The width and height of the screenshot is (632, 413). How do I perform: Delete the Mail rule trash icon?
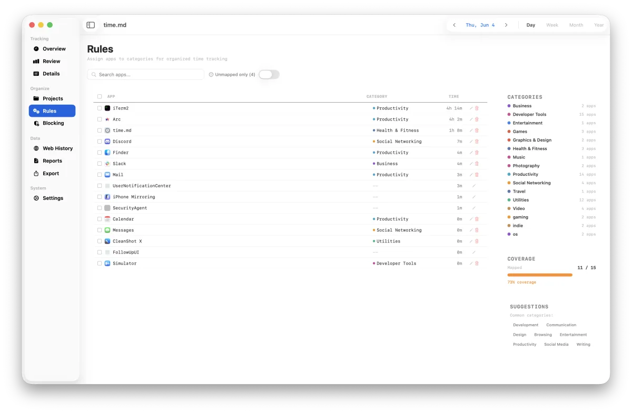coord(477,175)
